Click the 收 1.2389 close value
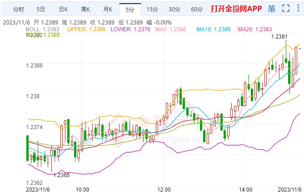This screenshot has height=192, width=304. (102, 23)
